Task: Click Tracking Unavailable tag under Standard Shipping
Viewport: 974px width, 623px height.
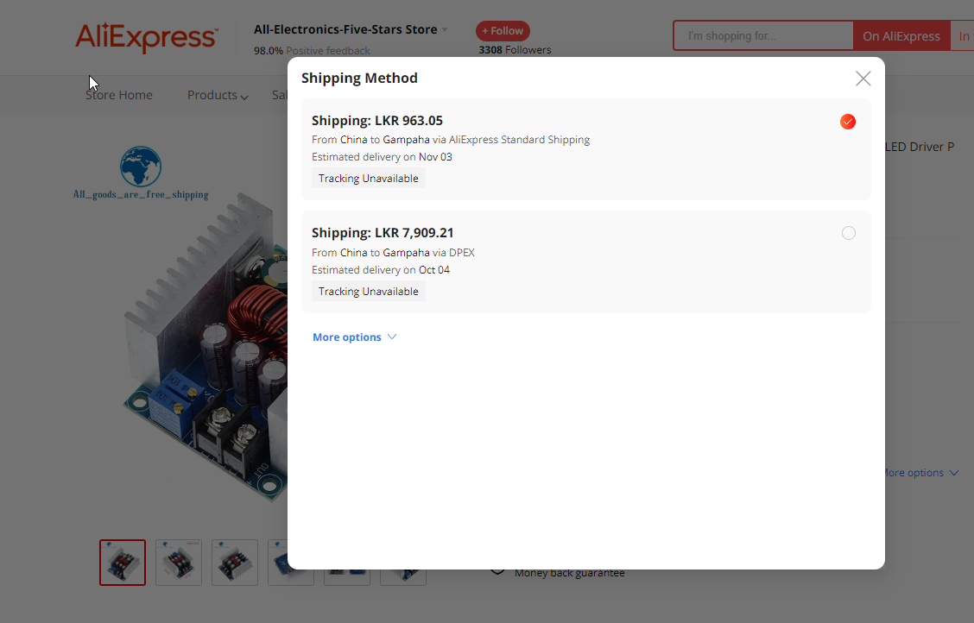Action: [369, 178]
